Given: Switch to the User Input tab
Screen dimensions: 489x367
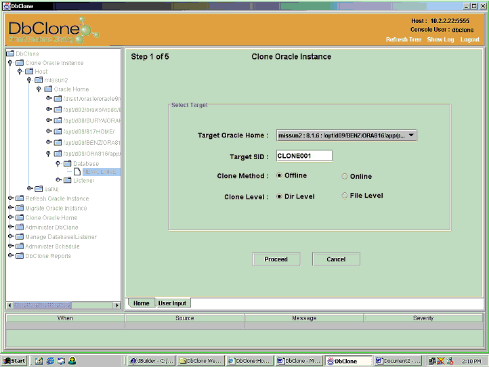Looking at the screenshot, I should pyautogui.click(x=172, y=303).
